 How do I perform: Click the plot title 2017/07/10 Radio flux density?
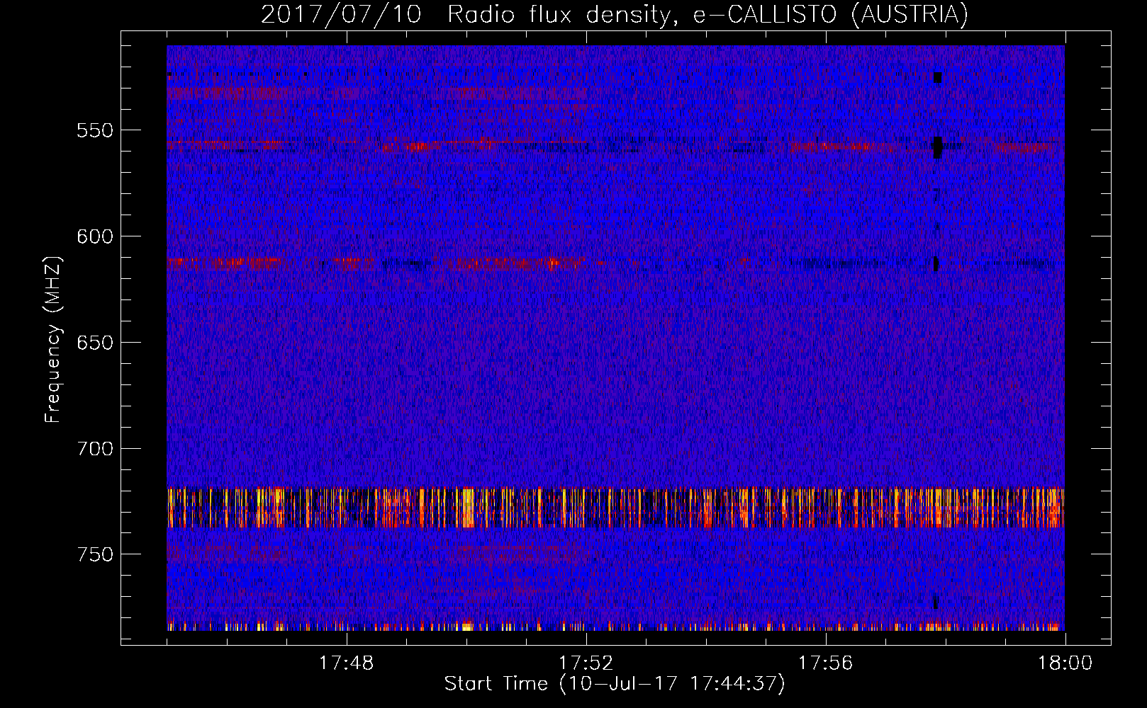[614, 14]
